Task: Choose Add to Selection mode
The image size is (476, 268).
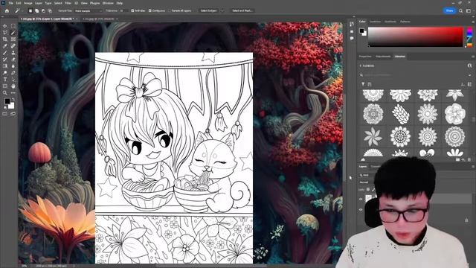Action: point(36,10)
